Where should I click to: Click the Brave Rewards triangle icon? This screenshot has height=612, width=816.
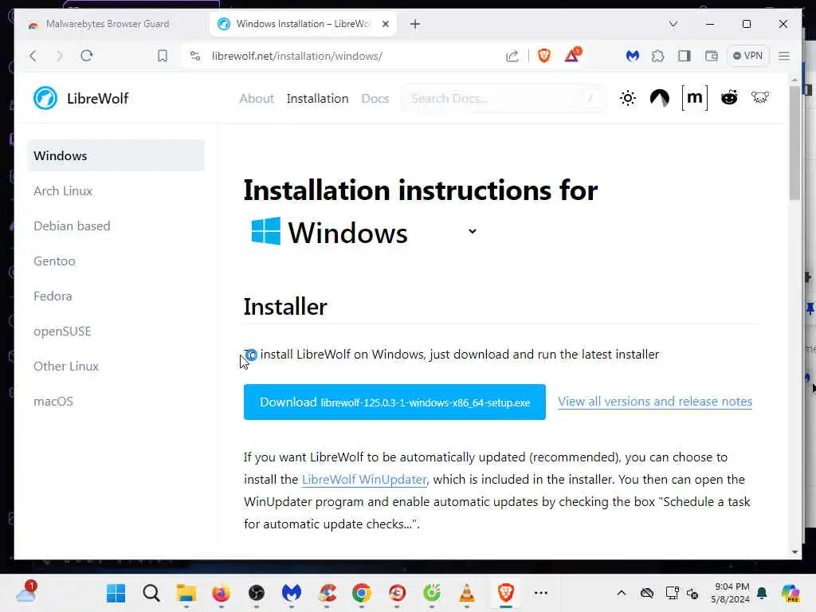[572, 55]
